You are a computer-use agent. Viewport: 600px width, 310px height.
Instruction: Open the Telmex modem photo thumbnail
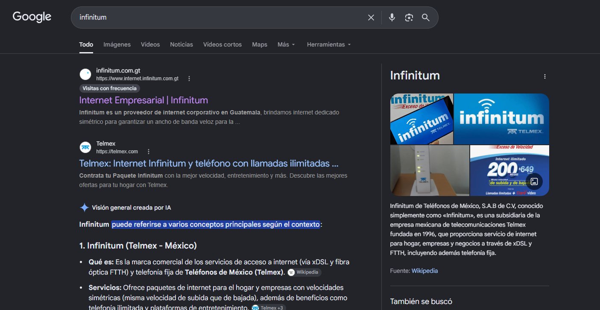[x=430, y=170]
